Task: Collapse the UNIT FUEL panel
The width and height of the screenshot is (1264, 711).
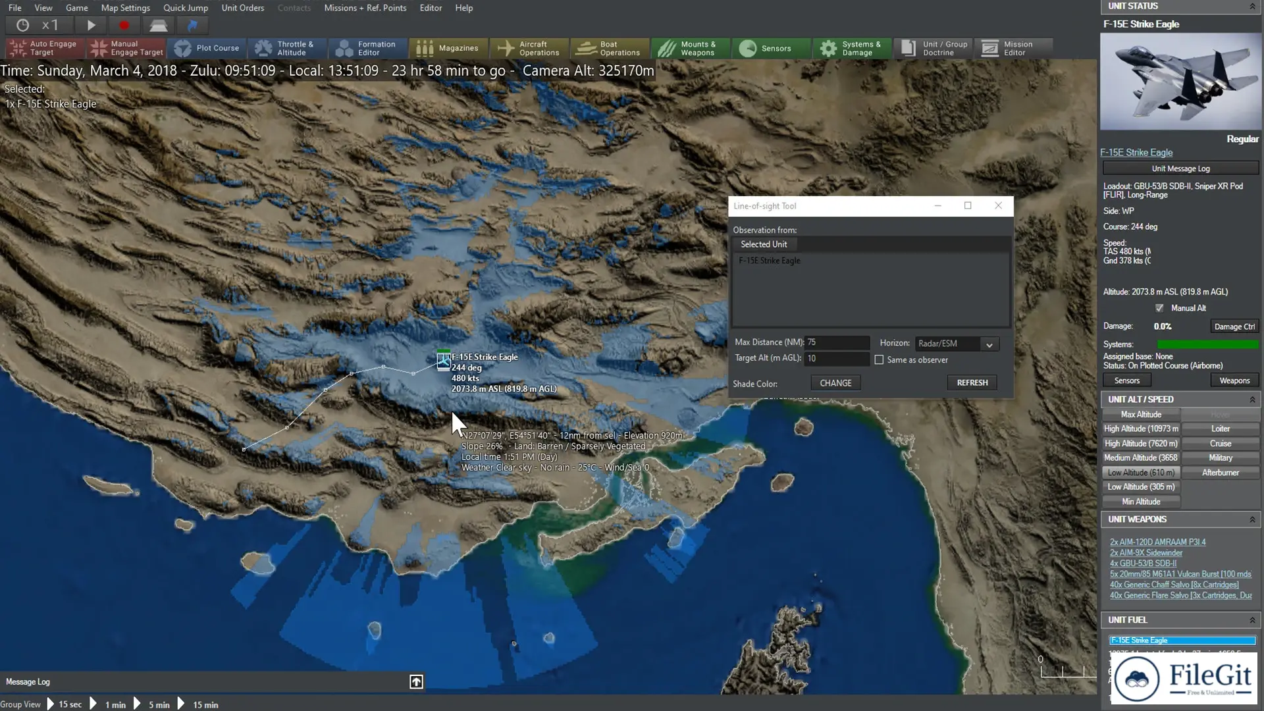Action: pyautogui.click(x=1252, y=620)
